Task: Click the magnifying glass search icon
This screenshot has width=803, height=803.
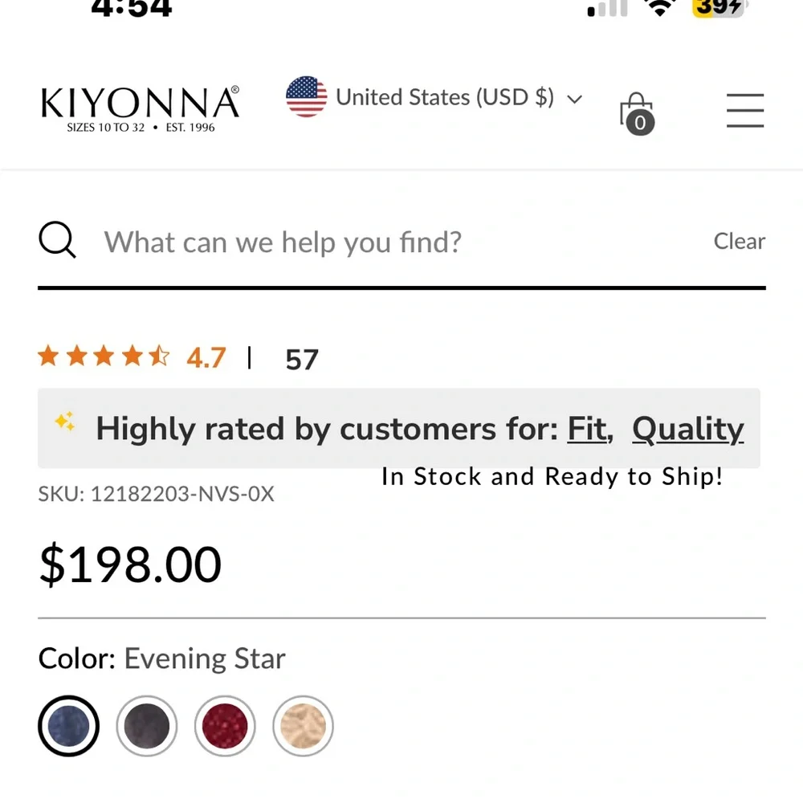Action: tap(56, 240)
